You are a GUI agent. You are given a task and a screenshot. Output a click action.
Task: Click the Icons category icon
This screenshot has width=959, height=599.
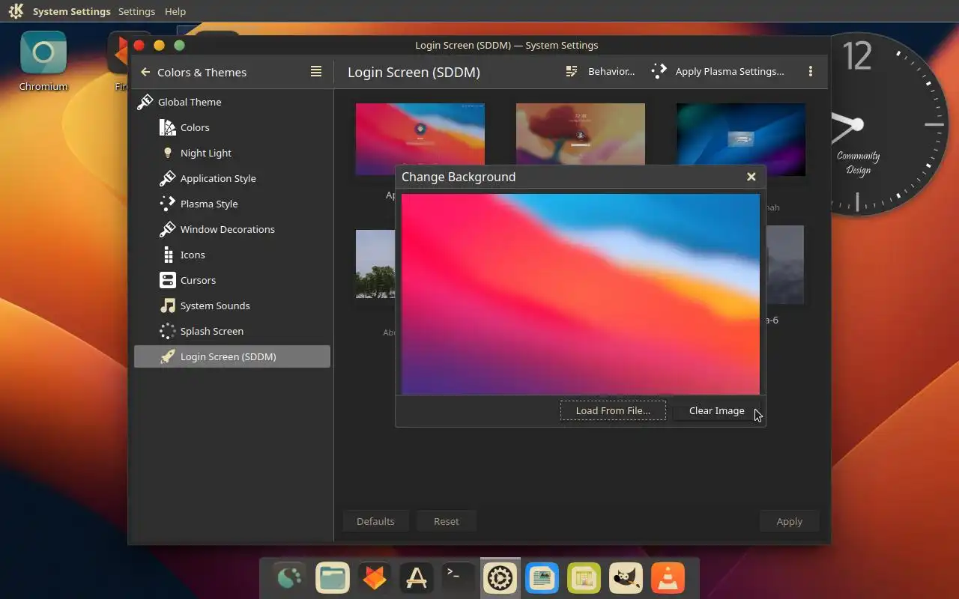point(168,255)
